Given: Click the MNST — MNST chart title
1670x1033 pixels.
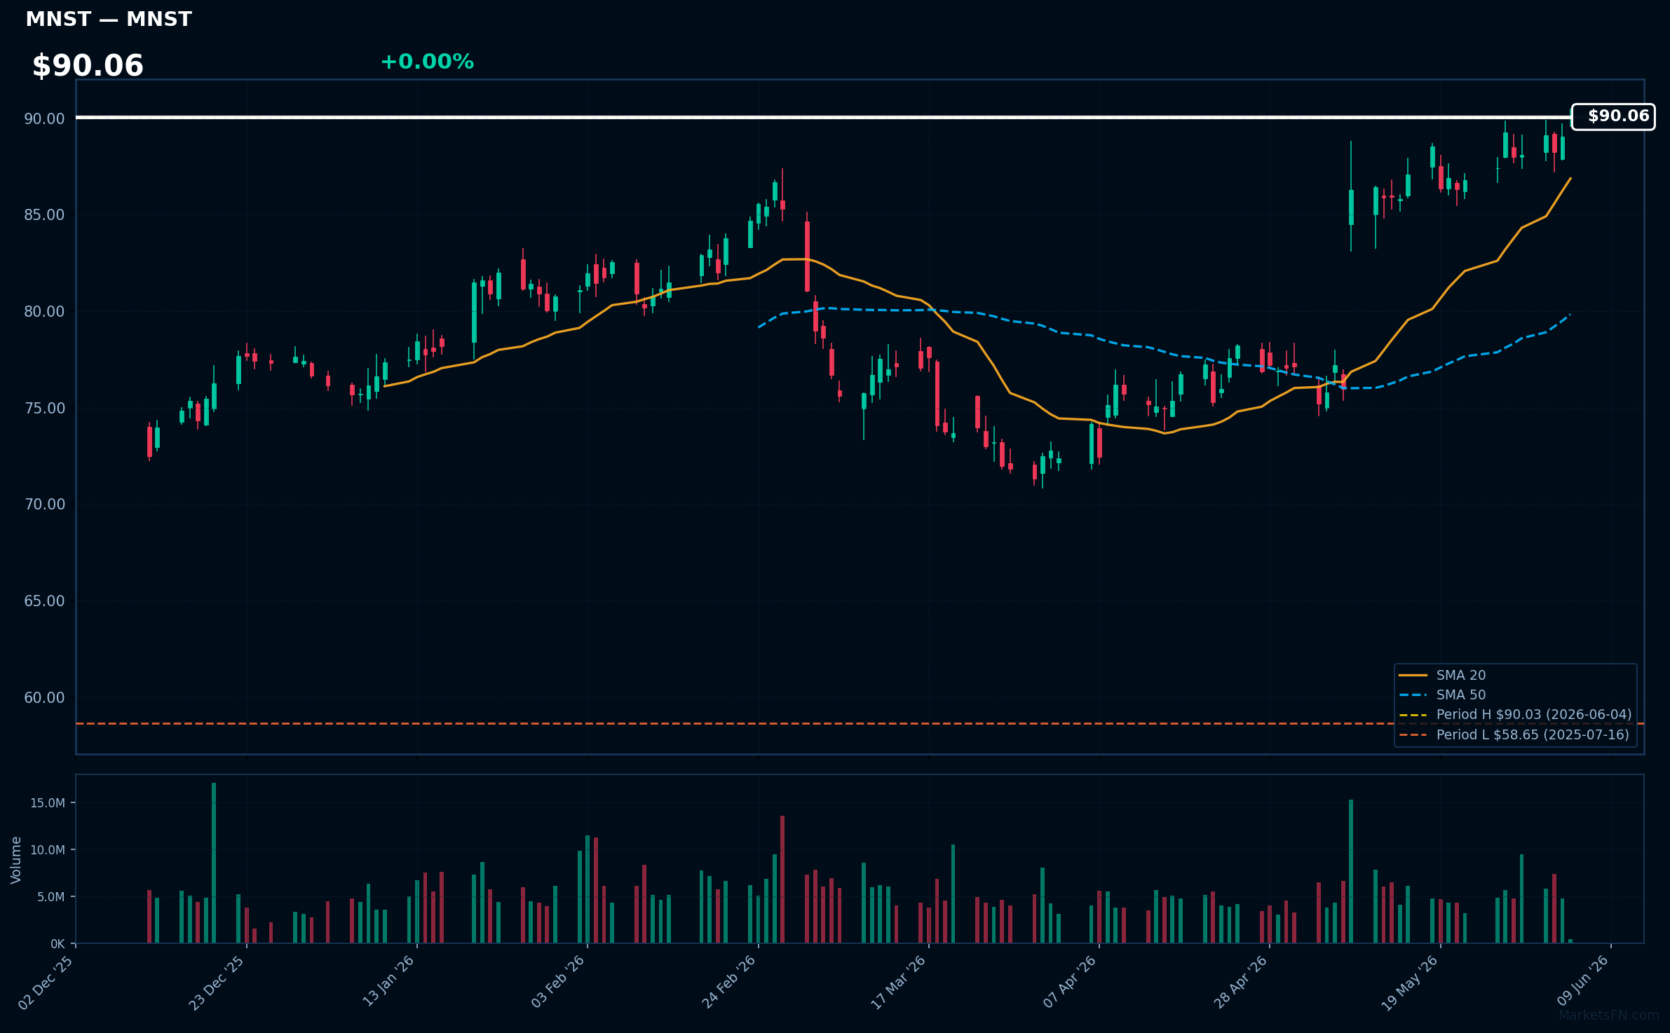Looking at the screenshot, I should point(109,19).
